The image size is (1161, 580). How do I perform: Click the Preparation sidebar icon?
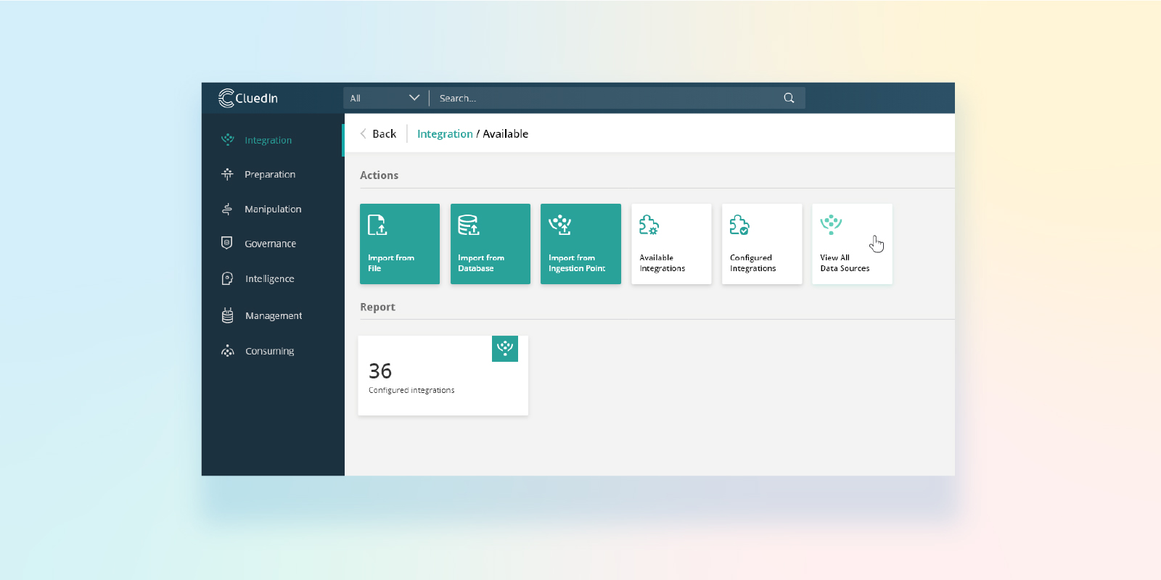[x=228, y=174]
